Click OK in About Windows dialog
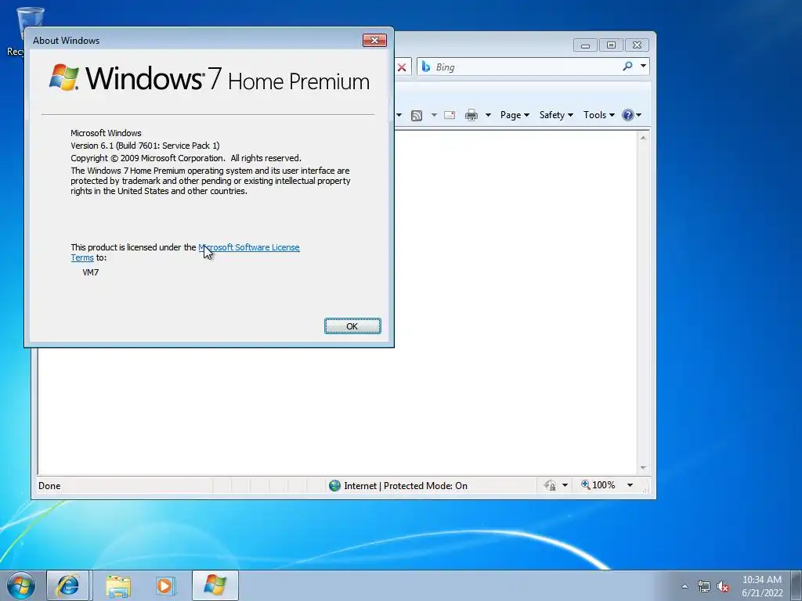The width and height of the screenshot is (802, 601). coord(352,326)
